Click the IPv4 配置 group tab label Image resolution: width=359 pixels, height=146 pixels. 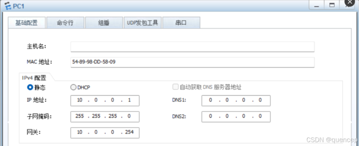(34, 78)
